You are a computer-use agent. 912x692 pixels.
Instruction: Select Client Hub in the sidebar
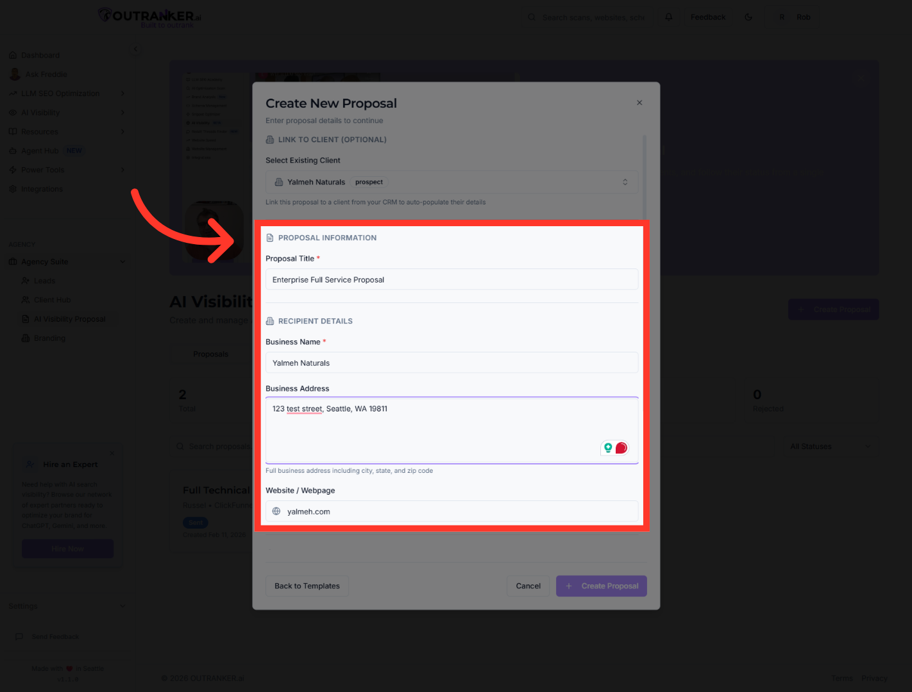click(52, 300)
